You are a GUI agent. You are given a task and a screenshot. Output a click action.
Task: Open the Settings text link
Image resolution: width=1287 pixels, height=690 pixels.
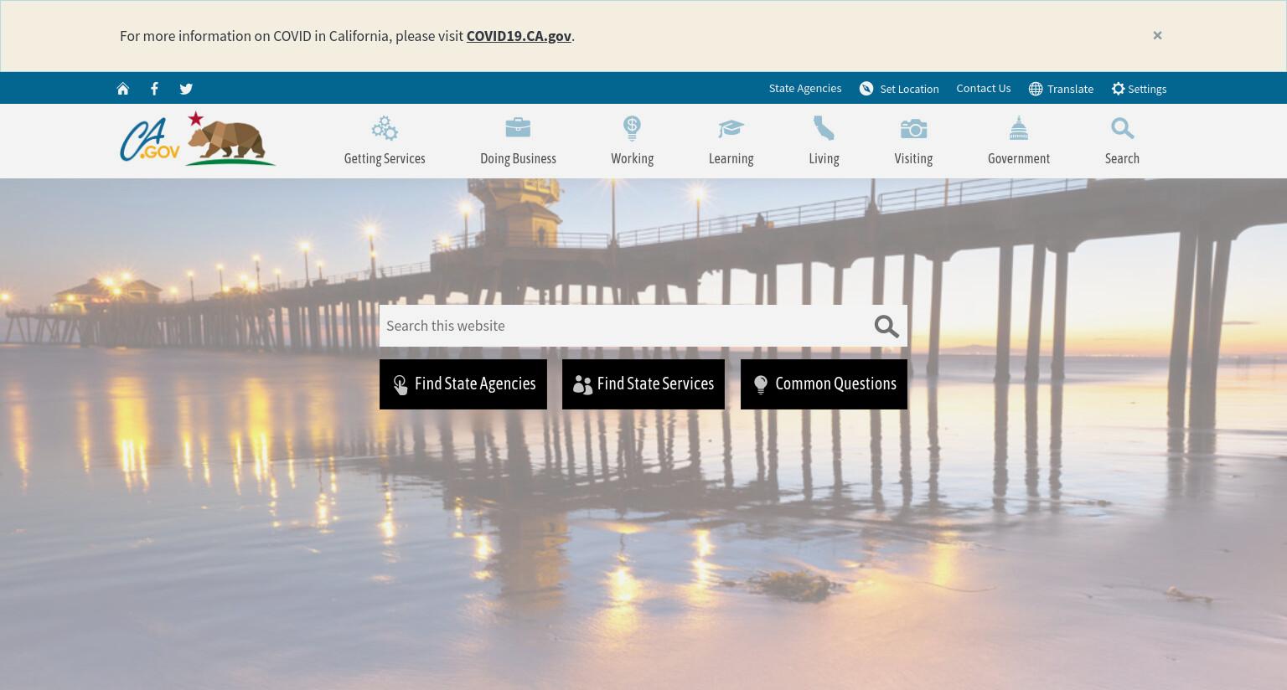tap(1147, 89)
